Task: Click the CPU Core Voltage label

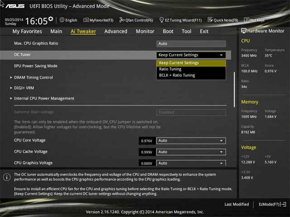Action: [30, 140]
